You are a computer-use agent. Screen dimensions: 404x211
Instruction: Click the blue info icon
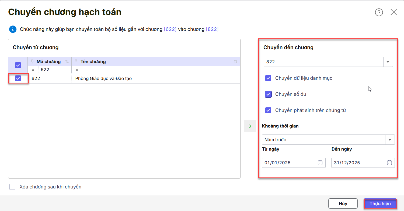pyautogui.click(x=13, y=29)
